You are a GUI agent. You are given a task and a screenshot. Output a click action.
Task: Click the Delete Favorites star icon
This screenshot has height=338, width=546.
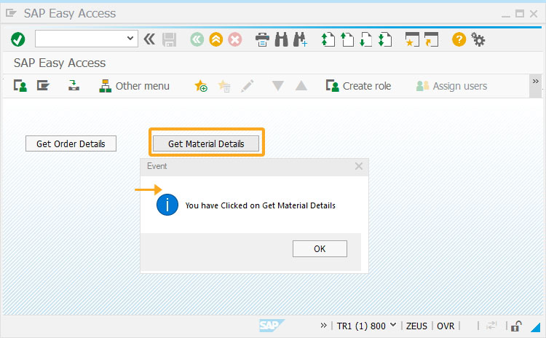click(x=224, y=86)
